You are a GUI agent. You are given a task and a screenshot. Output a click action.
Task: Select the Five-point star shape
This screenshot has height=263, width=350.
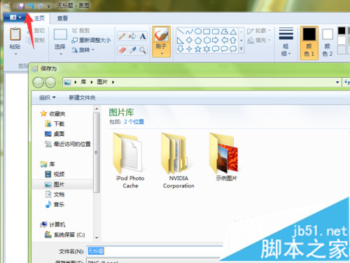coord(198,49)
